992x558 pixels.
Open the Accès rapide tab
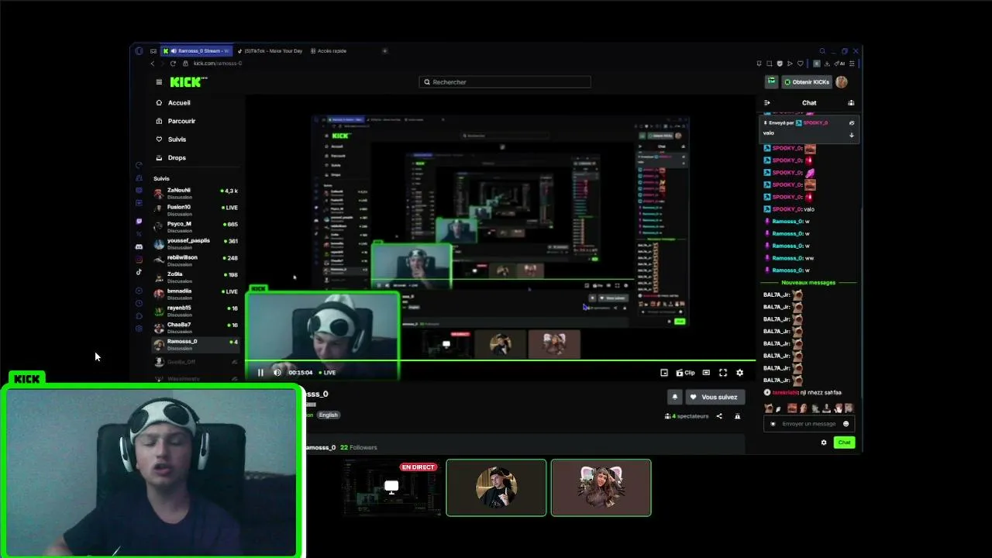tap(329, 51)
